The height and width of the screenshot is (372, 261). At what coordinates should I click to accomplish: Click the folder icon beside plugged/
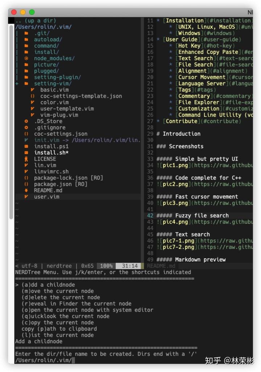(x=26, y=71)
